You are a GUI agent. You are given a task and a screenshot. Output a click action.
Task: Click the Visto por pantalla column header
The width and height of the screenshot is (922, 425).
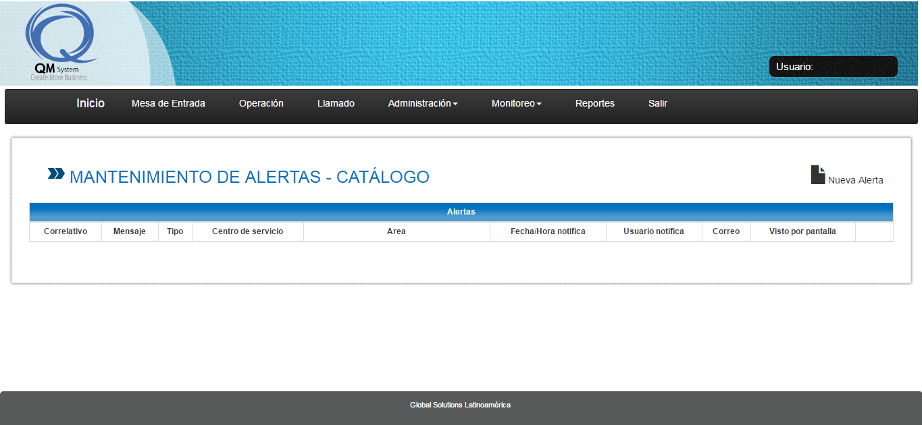(802, 231)
